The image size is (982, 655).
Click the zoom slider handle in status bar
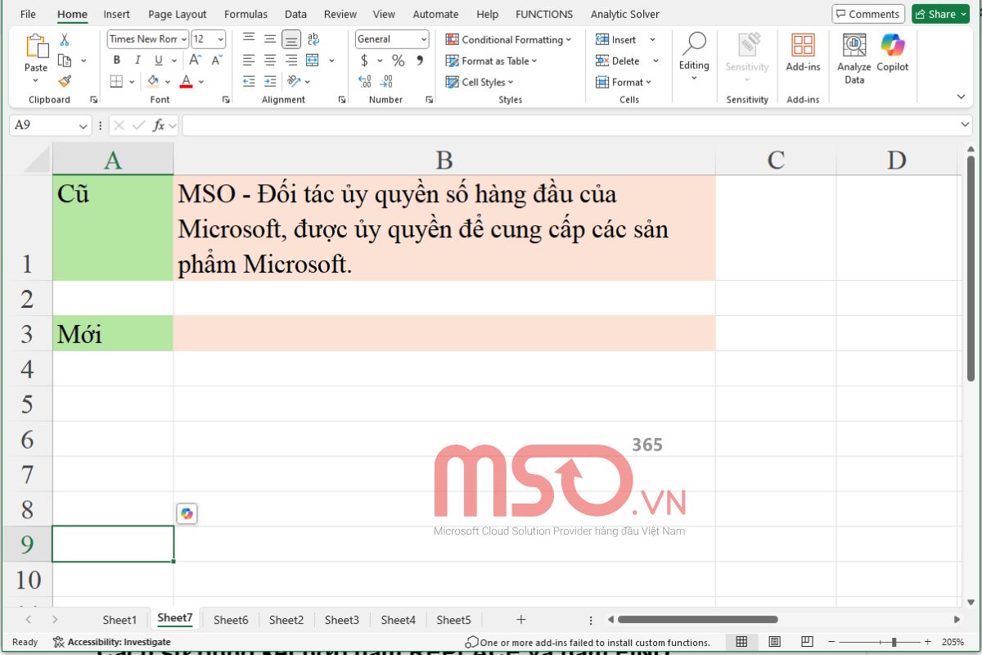coord(894,642)
